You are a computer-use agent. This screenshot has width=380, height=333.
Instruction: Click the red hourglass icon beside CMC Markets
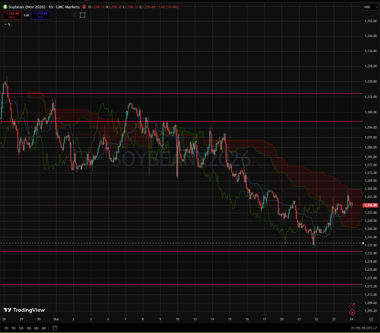point(84,7)
